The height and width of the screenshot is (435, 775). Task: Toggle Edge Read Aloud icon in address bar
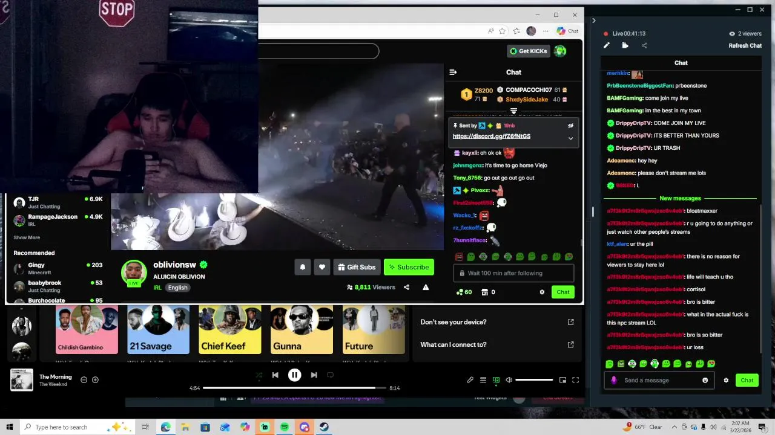point(490,31)
